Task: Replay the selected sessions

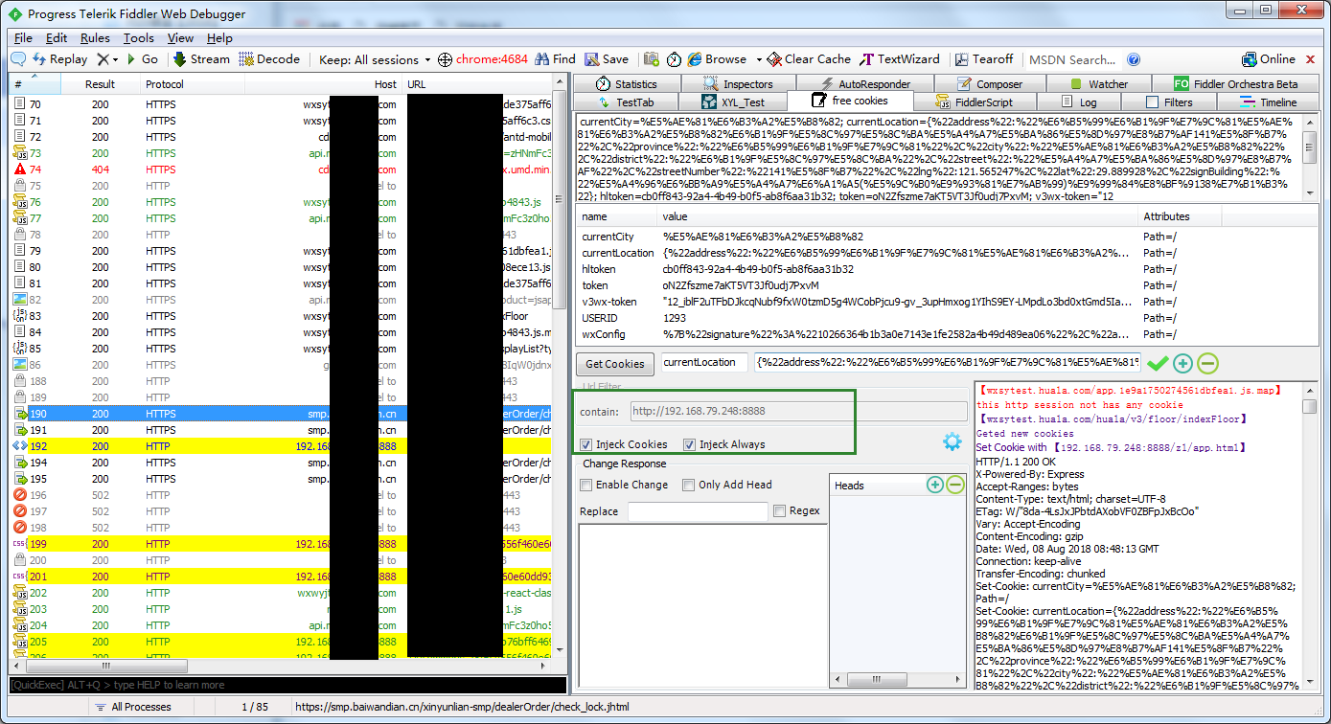Action: tap(59, 59)
